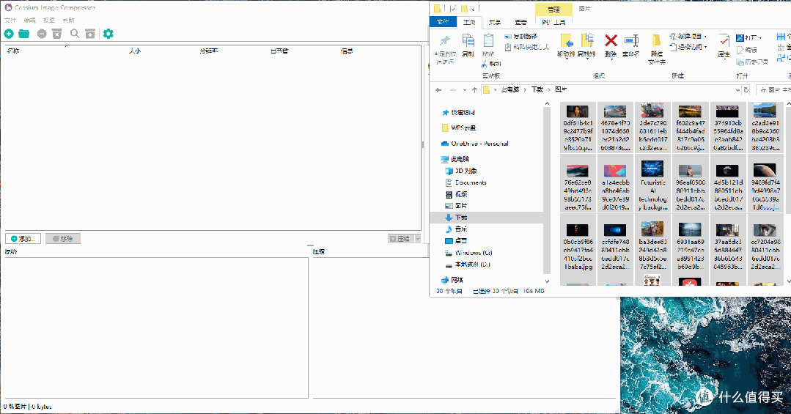This screenshot has width=791, height=414.
Task: Sort Caesium list by the 分辨率 column header
Action: (209, 51)
